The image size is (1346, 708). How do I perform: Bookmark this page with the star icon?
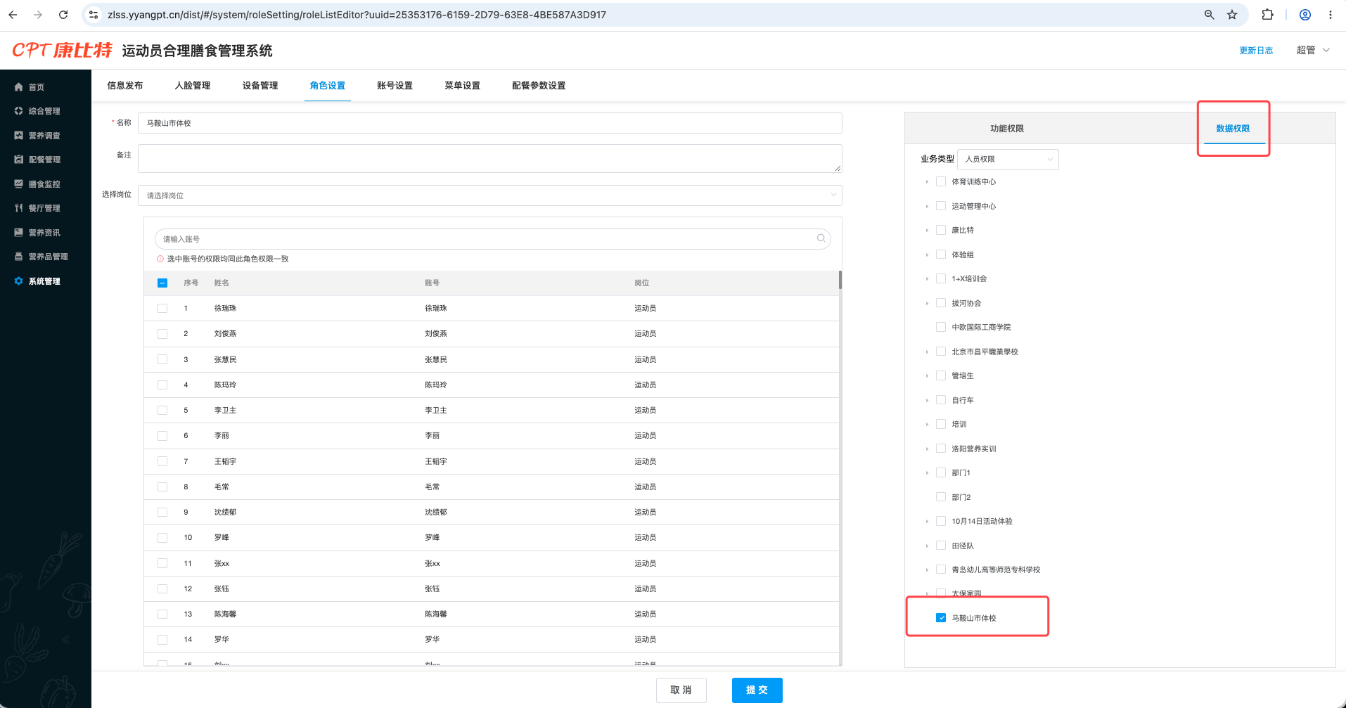(1232, 15)
